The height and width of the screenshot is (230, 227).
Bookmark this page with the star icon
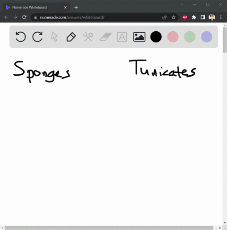pyautogui.click(x=174, y=18)
